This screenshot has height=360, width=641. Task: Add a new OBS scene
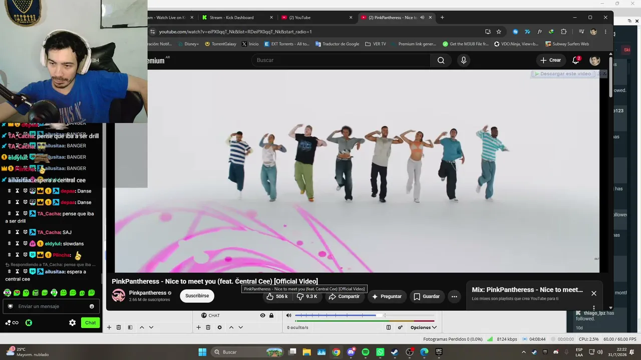pos(109,327)
